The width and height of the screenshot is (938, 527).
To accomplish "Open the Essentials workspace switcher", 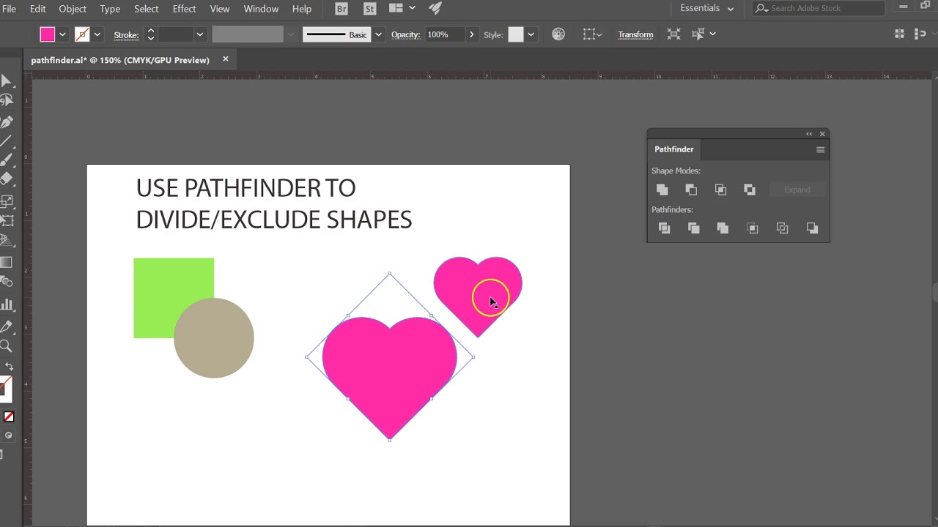I will (706, 8).
